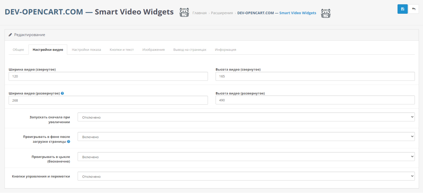Open Проигрывать в фоне после загрузке dropdown

click(x=246, y=137)
